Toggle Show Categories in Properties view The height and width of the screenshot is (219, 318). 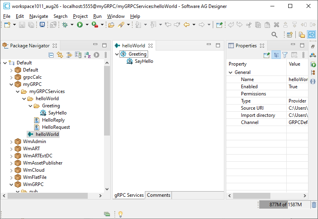tap(276, 55)
